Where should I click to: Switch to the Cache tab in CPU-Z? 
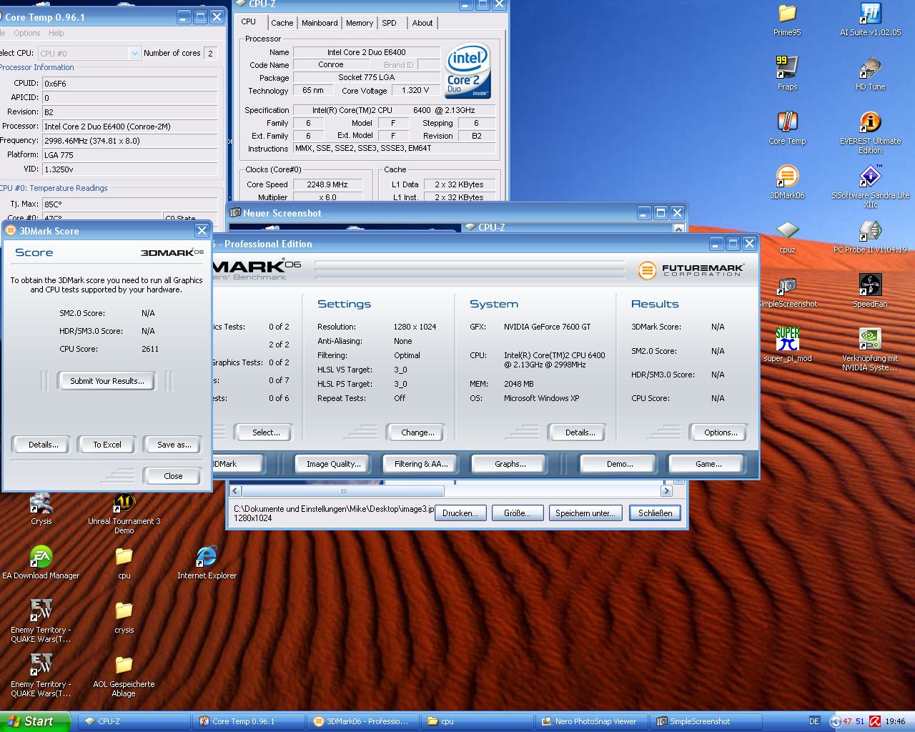pyautogui.click(x=282, y=23)
